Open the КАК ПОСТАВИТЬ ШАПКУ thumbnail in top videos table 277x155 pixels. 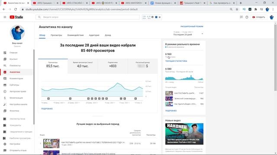pos(51,143)
